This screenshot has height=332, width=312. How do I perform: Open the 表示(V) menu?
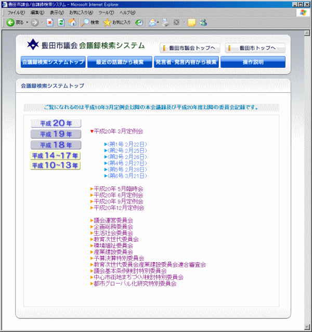point(57,13)
